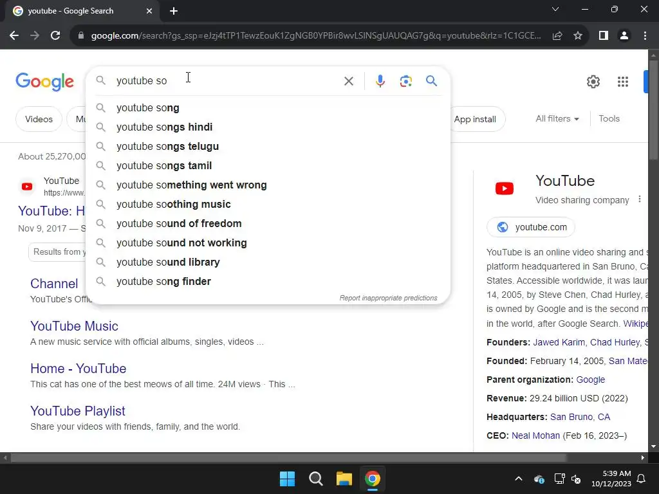Select suggestion 'youtube sound of freedom'
The height and width of the screenshot is (494, 659).
268,224
